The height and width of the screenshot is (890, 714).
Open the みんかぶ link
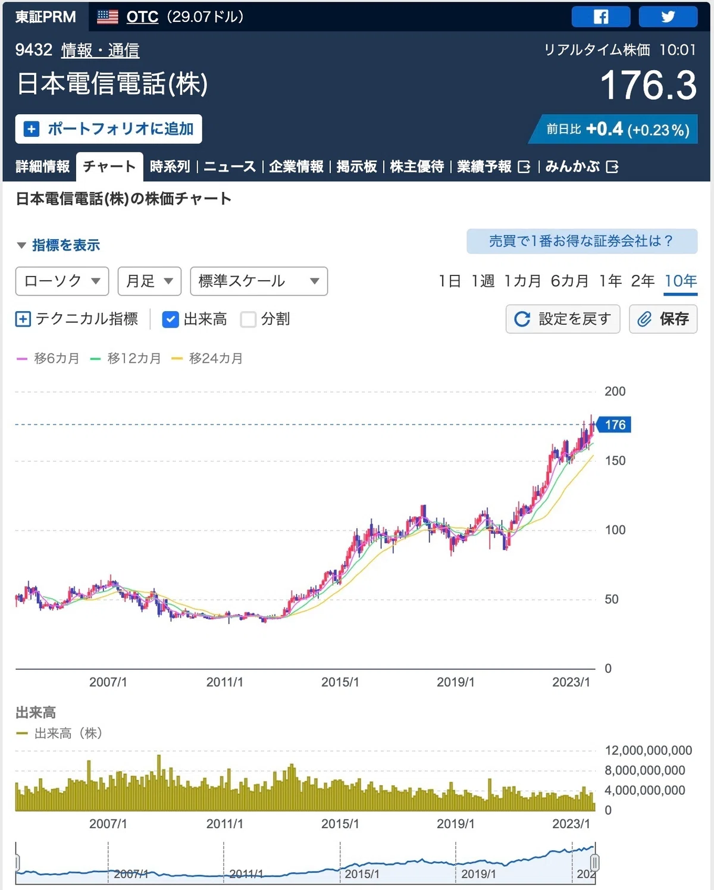pos(581,167)
